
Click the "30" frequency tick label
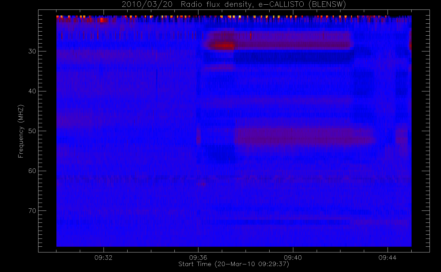[x=32, y=51]
